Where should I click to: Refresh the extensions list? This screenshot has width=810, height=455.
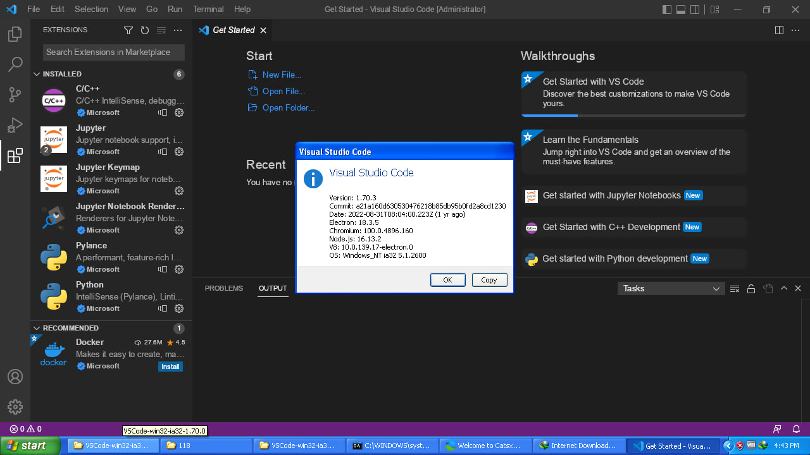point(145,30)
